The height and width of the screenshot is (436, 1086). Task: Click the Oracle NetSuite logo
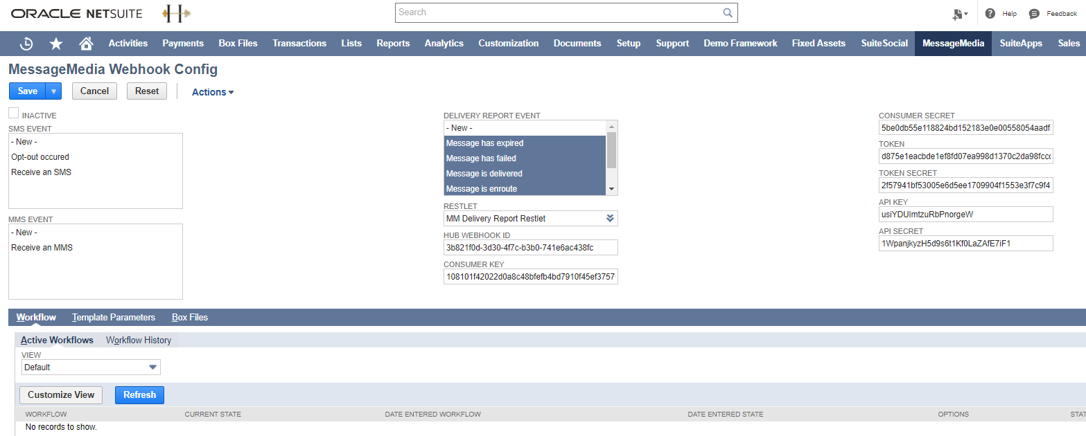[77, 14]
